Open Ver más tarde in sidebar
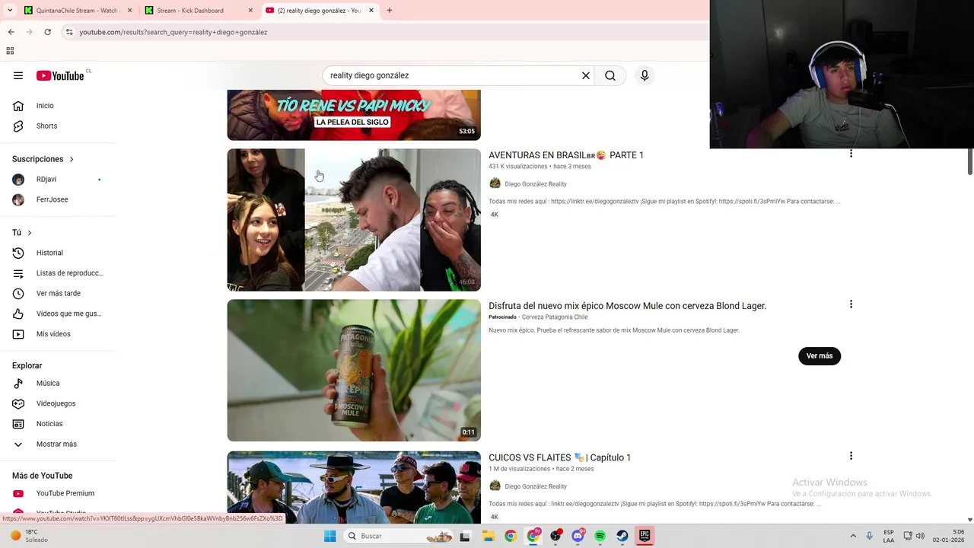Image resolution: width=974 pixels, height=548 pixels. 58,293
